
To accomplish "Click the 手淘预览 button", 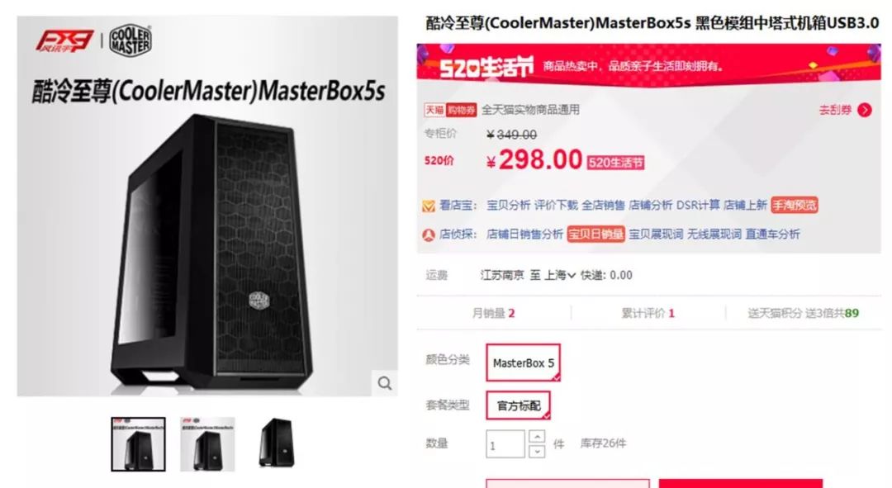I will coord(795,206).
